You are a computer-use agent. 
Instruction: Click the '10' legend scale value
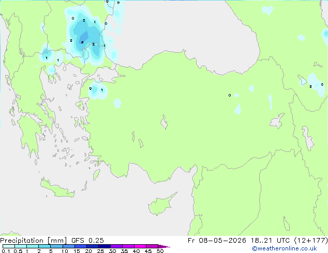[65, 251]
